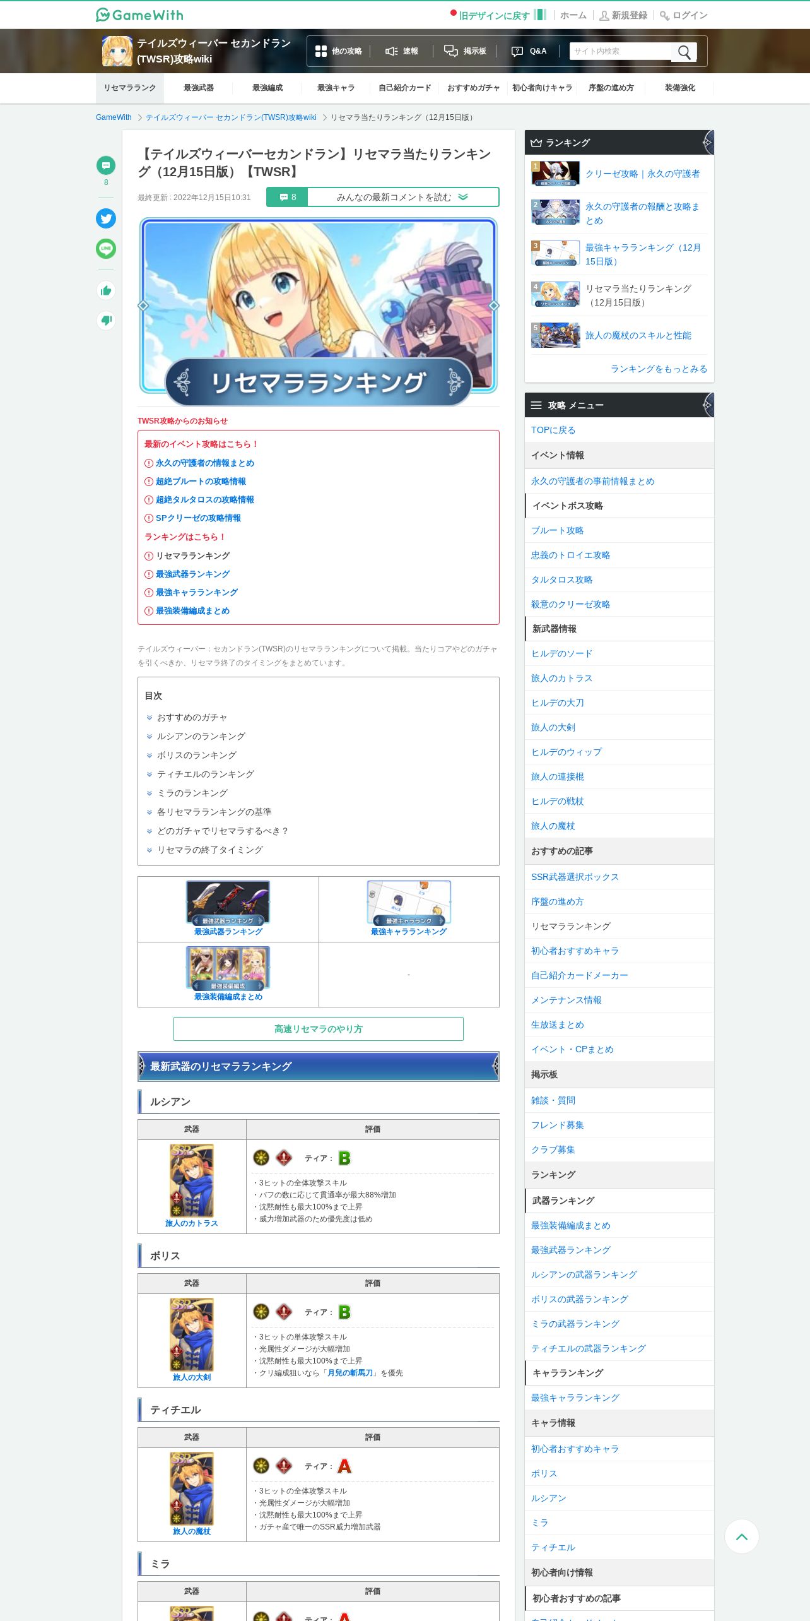This screenshot has width=810, height=1621.
Task: Expand みんなの最新コメントを読む button
Action: click(x=402, y=197)
